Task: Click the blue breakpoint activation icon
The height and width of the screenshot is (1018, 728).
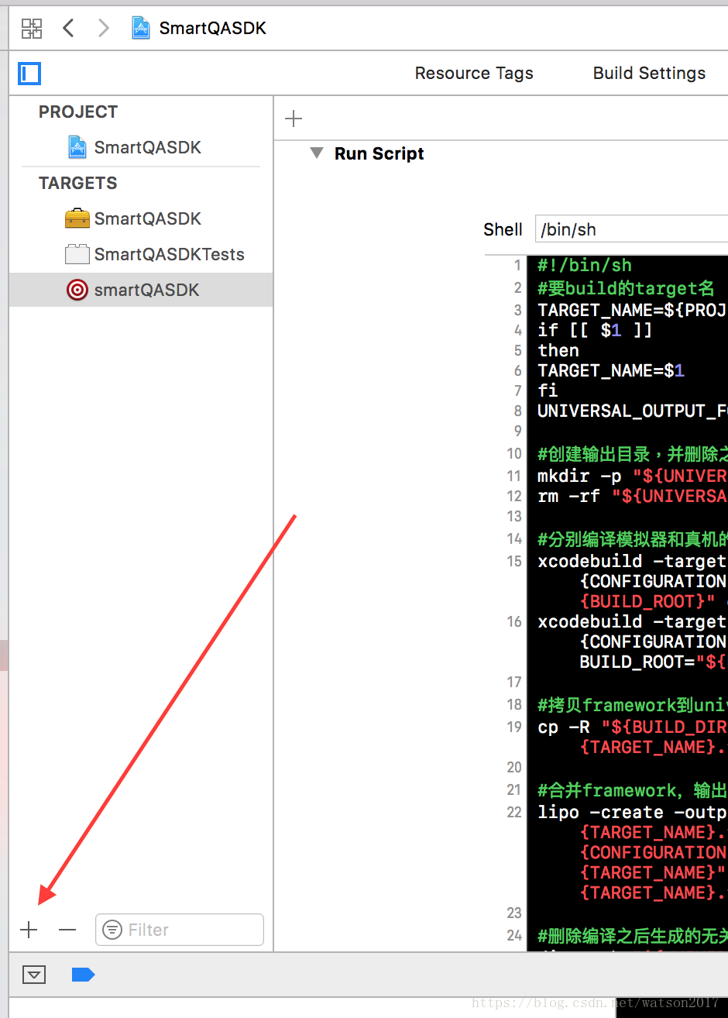Action: tap(83, 975)
